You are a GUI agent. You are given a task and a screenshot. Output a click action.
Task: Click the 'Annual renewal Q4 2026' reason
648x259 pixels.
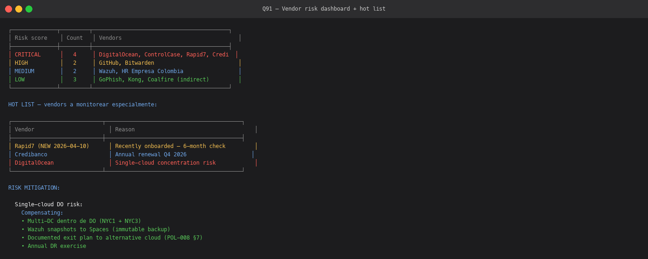tap(151, 154)
